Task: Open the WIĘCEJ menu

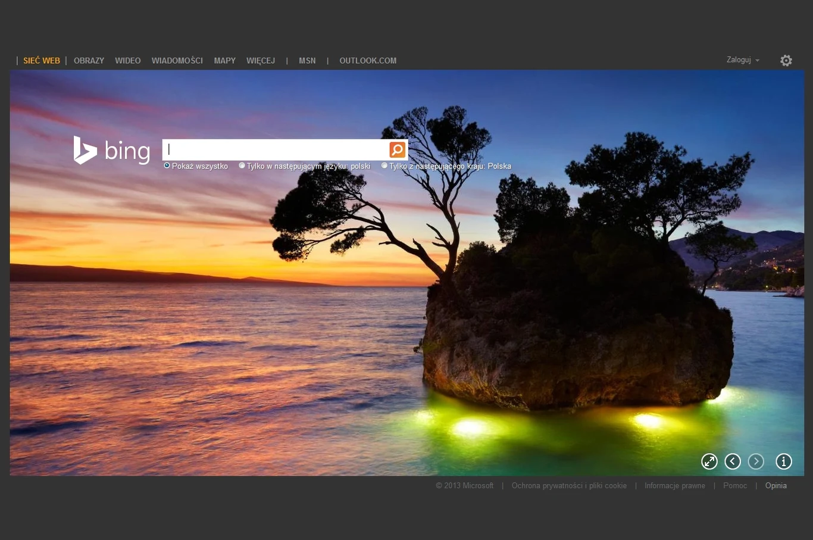Action: (261, 61)
